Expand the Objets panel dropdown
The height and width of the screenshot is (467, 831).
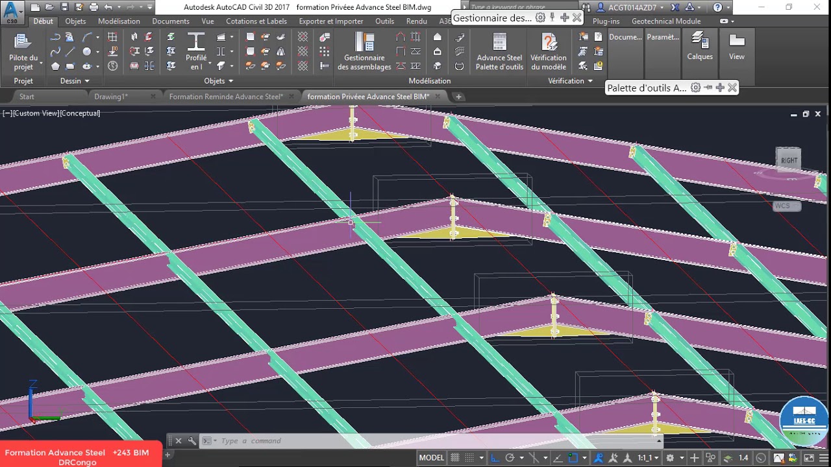[x=230, y=81]
